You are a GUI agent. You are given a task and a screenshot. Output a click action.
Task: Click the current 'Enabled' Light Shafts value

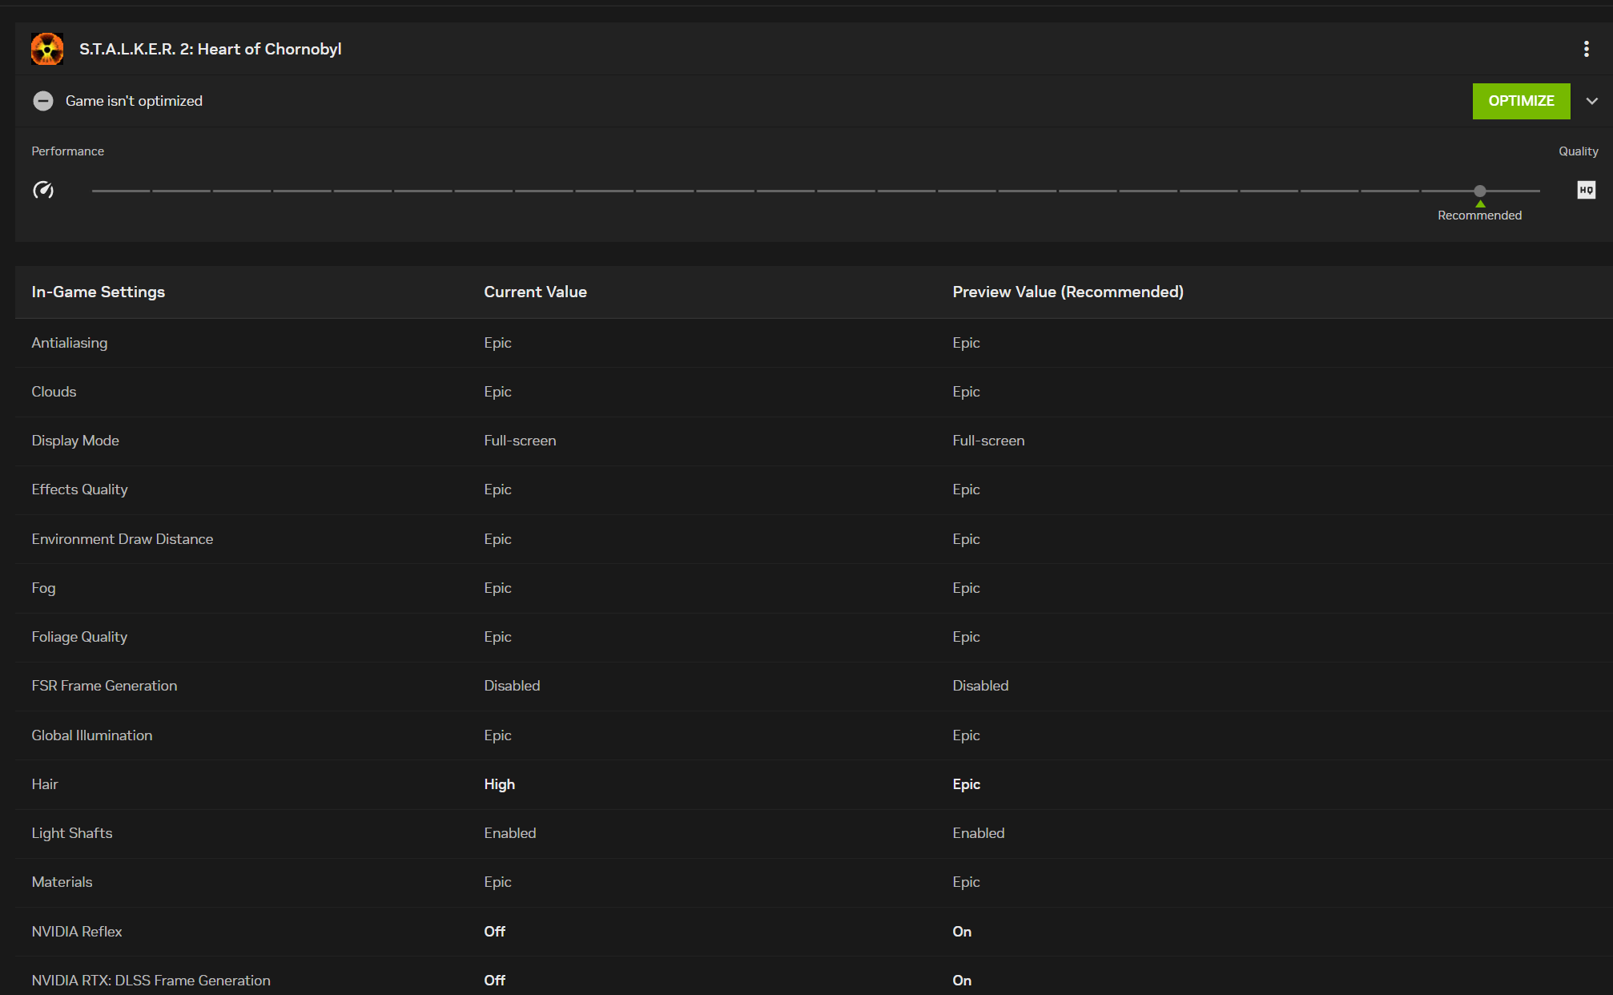[509, 833]
